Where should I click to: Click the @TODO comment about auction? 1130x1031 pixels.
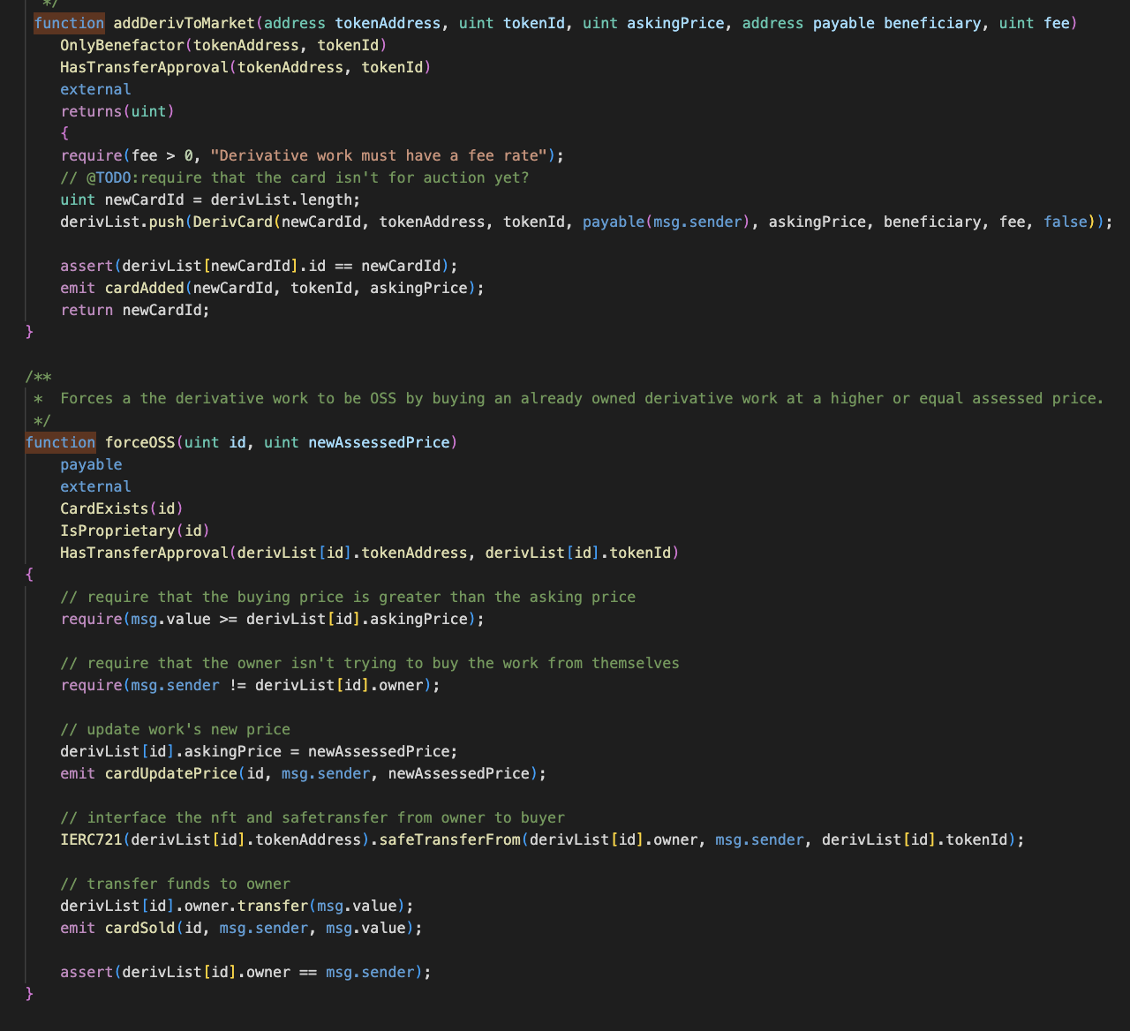pyautogui.click(x=295, y=177)
